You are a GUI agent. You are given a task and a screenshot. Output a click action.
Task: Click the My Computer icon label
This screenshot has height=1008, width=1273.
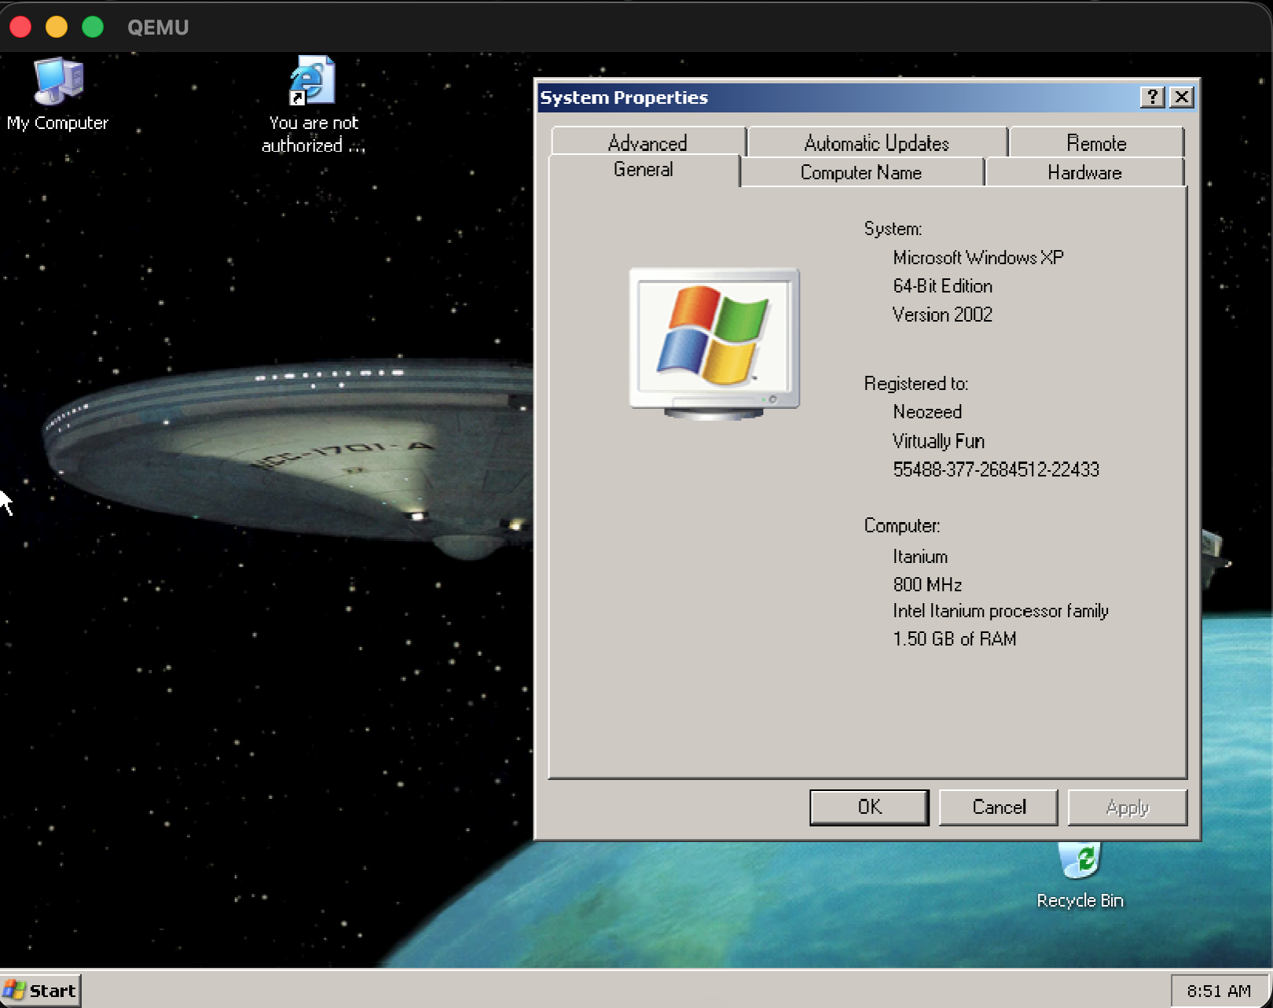point(57,123)
